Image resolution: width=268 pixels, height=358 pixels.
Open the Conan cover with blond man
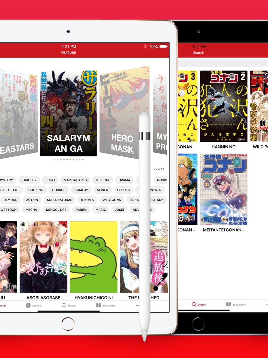tap(188, 189)
